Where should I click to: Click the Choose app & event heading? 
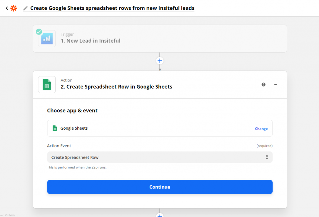point(72,111)
